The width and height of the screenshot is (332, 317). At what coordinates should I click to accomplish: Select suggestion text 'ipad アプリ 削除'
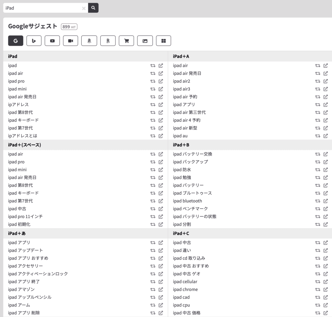[x=24, y=313]
